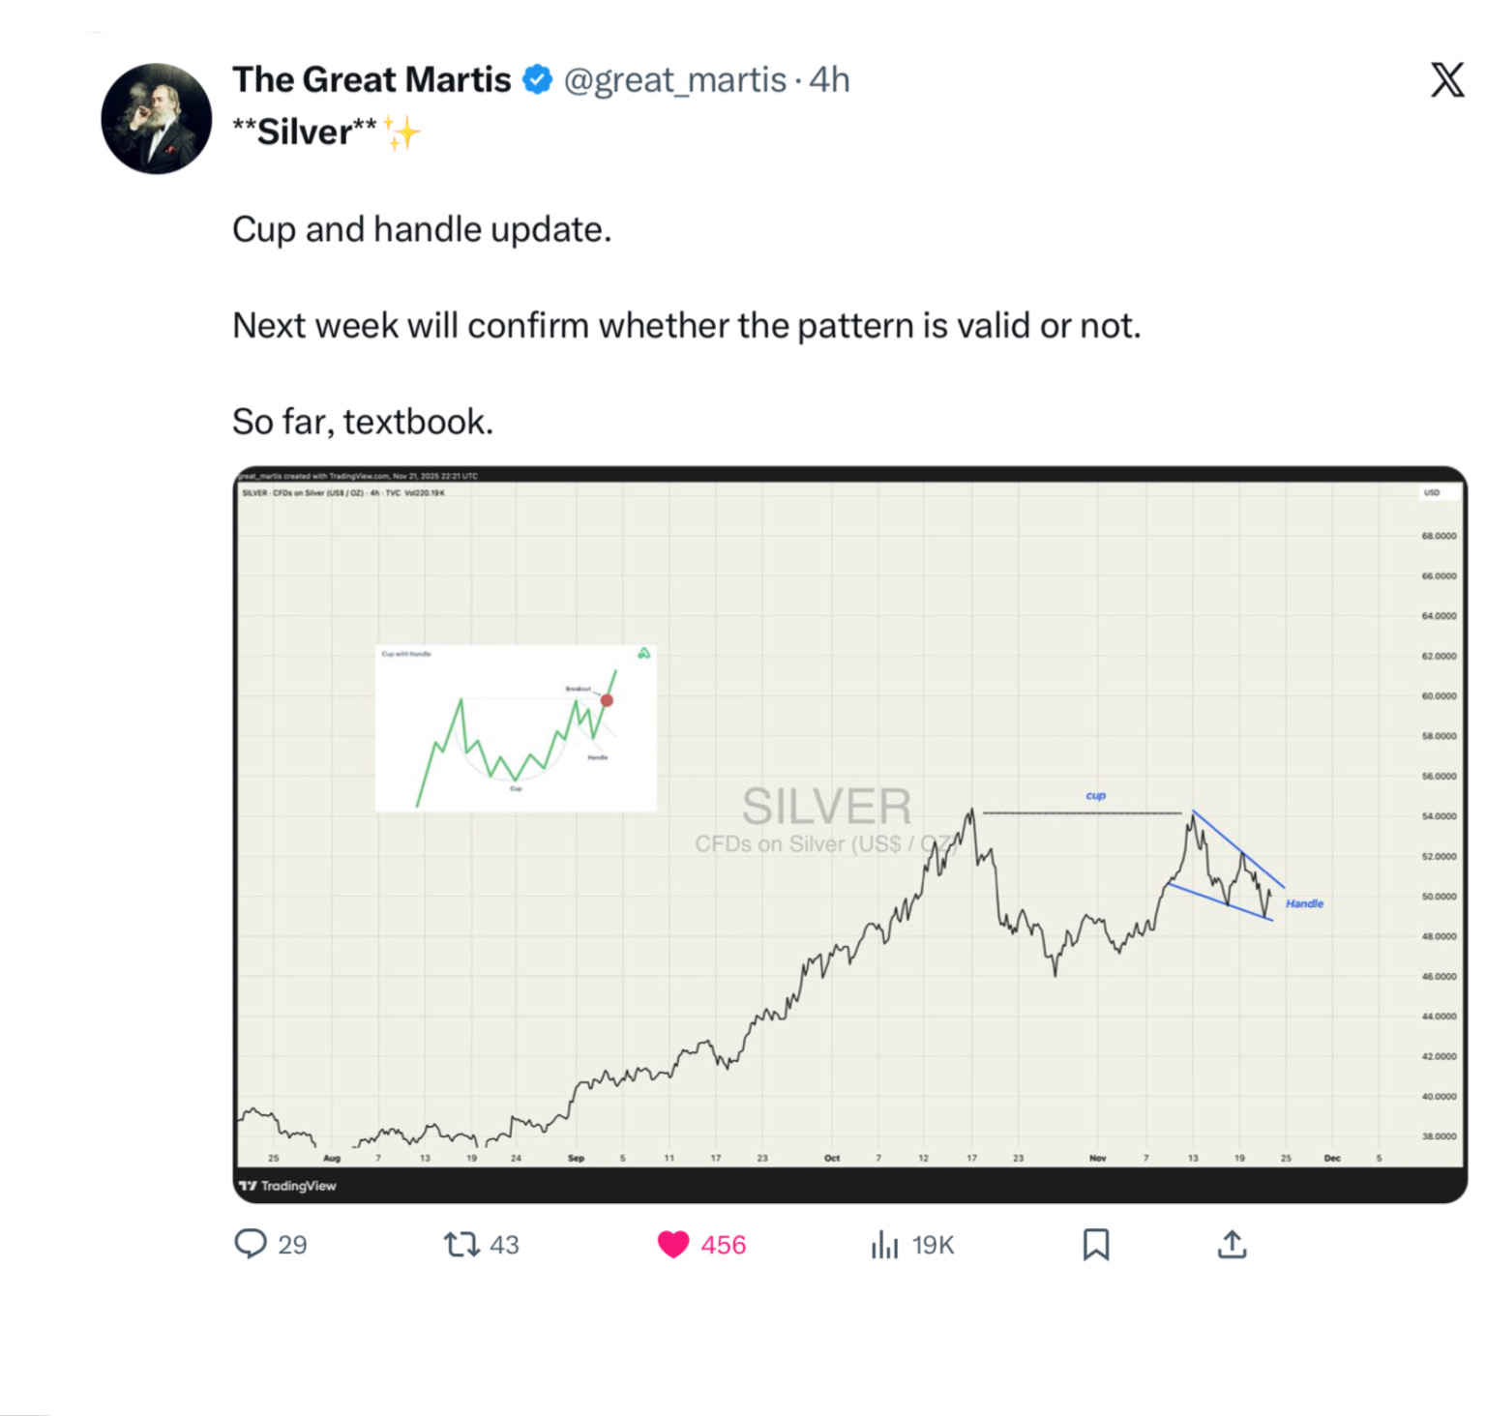Image resolution: width=1486 pixels, height=1416 pixels.
Task: Click the share upload icon
Action: coord(1232,1245)
